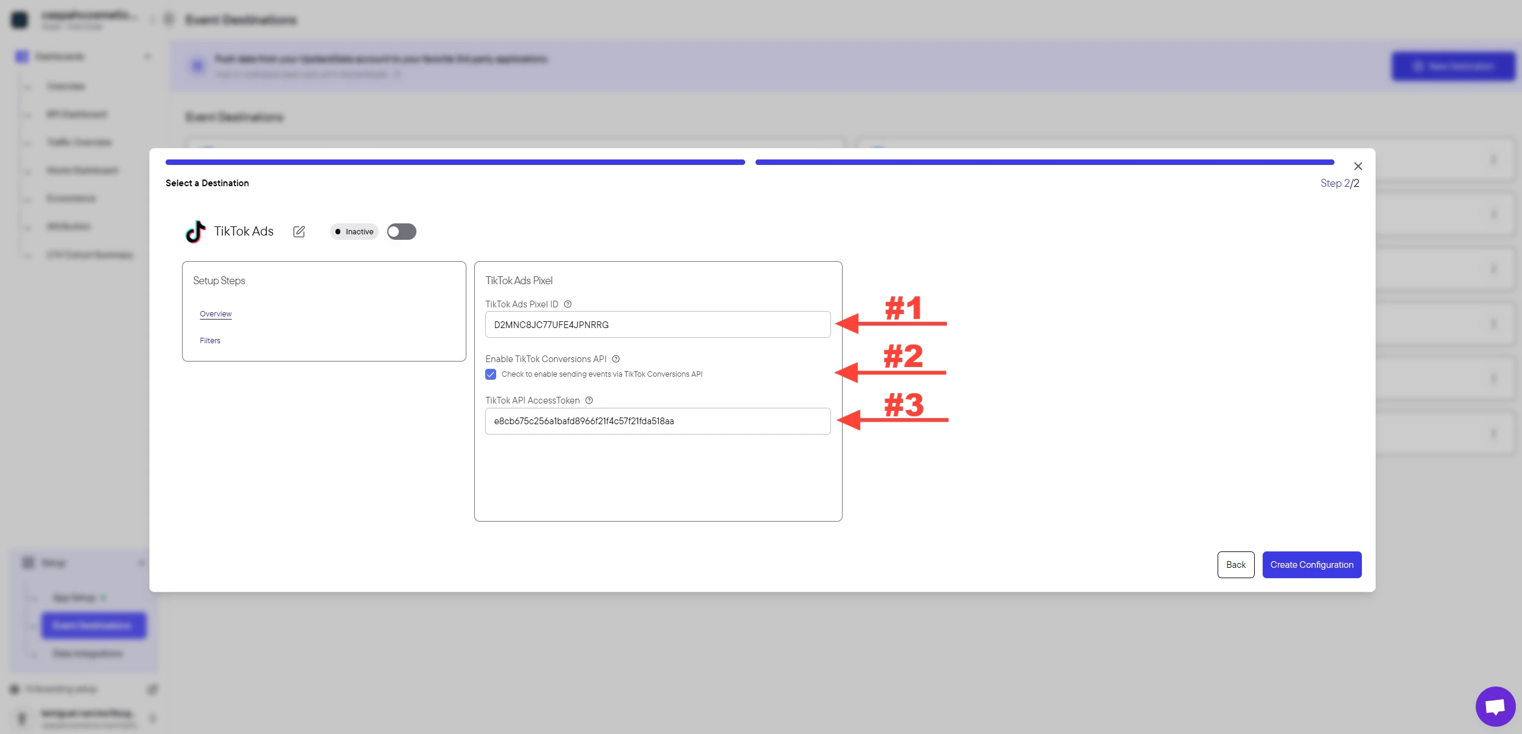Click the Step 2/2 indicator text
Screen dimensions: 1522x734
point(1339,183)
